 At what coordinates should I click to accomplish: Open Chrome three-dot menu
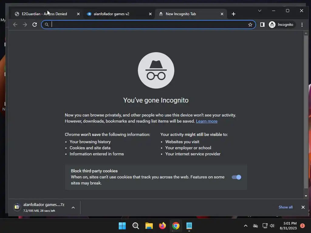(x=302, y=25)
